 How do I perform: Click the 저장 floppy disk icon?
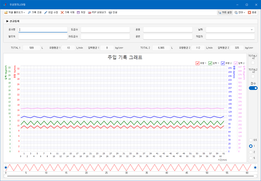click(x=78, y=12)
